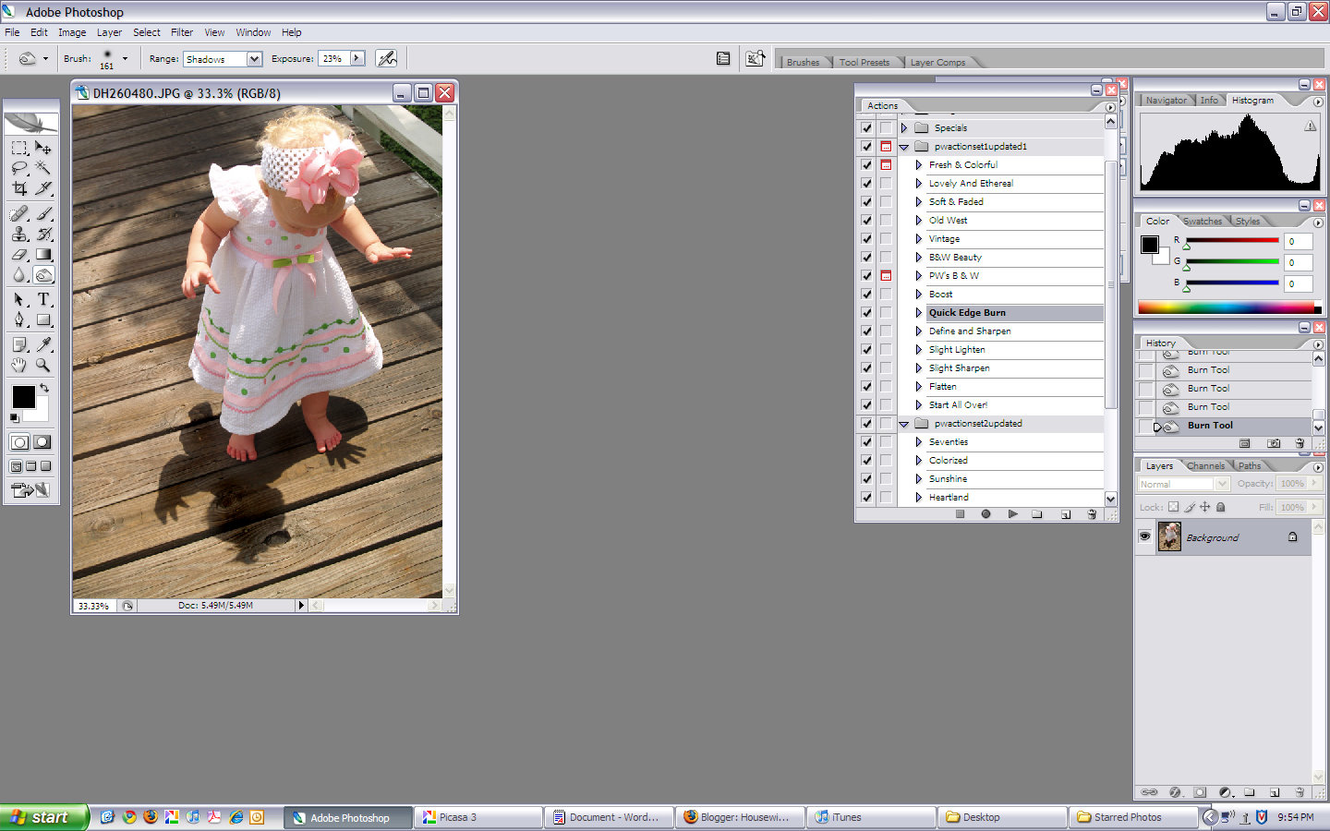Screen dimensions: 1330x831
Task: Toggle visibility of the Background layer
Action: [x=1145, y=536]
